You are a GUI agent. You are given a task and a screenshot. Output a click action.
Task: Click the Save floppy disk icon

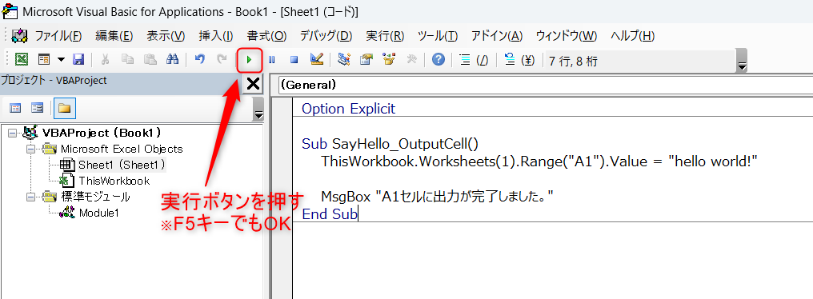click(78, 60)
